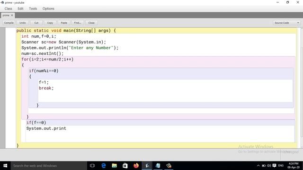
Task: Open File Explorer from taskbar
Action: coord(115,166)
